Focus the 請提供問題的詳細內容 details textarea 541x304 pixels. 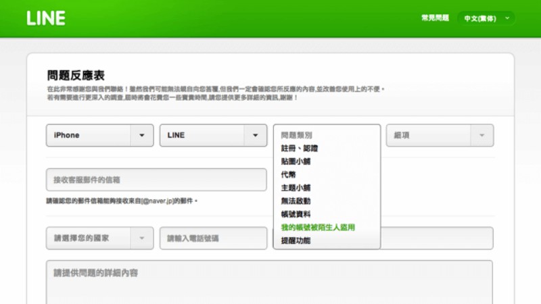coord(269,282)
